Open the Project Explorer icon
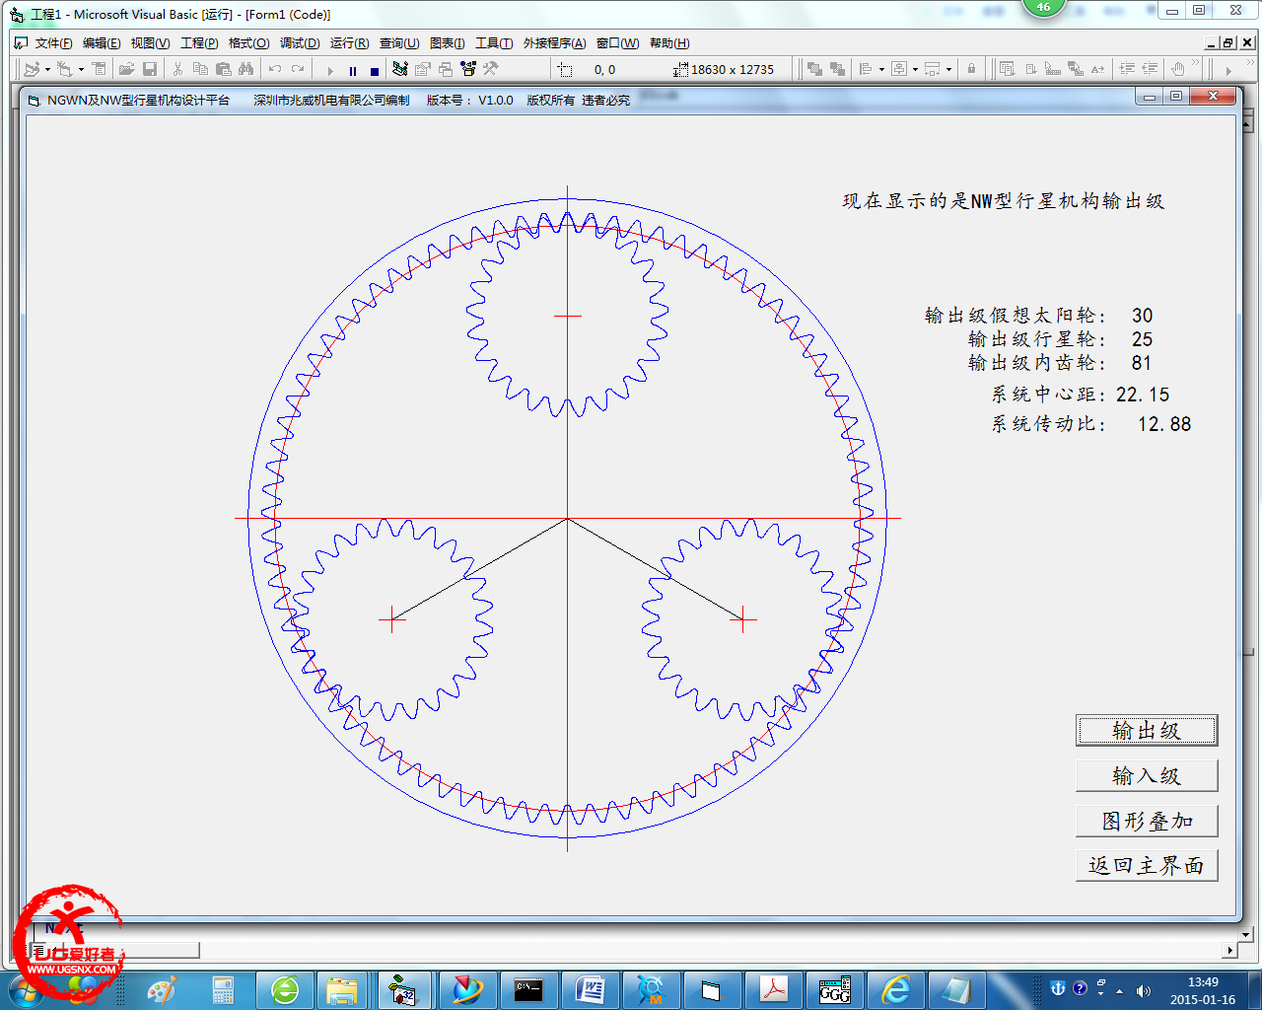The width and height of the screenshot is (1262, 1010). 399,69
